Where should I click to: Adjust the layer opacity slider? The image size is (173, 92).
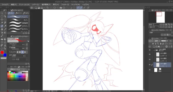165,41
